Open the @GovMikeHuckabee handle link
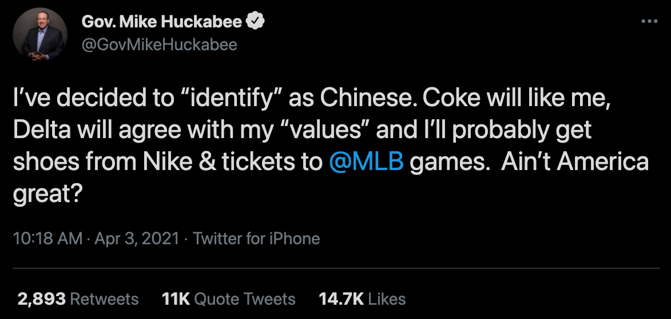This screenshot has width=671, height=319. [160, 45]
